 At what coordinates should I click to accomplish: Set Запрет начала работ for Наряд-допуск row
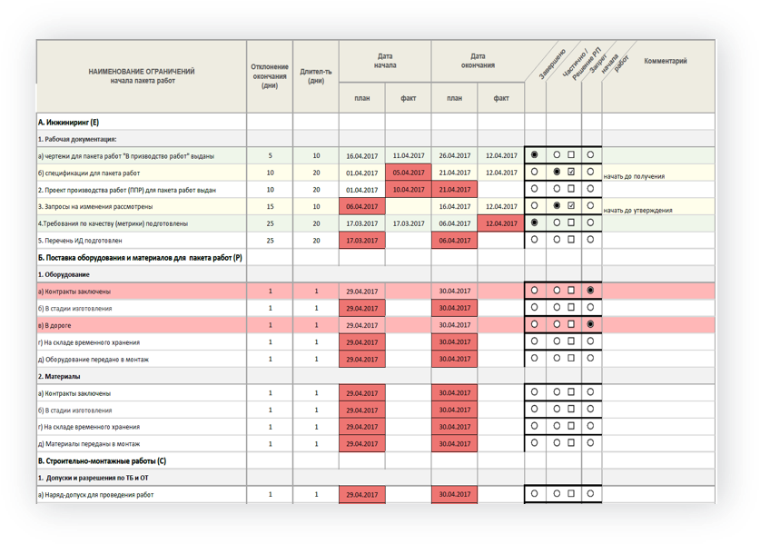[x=590, y=493]
